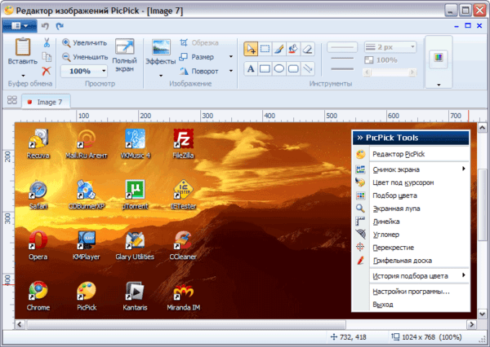Restore the inner document window
Screen dimensions: 490x347
pyautogui.click(x=468, y=25)
